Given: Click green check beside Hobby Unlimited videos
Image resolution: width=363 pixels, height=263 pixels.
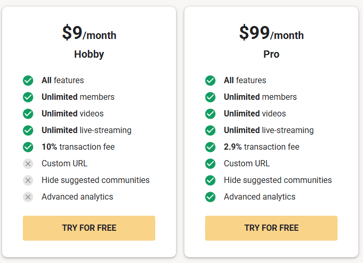Looking at the screenshot, I should (x=28, y=114).
